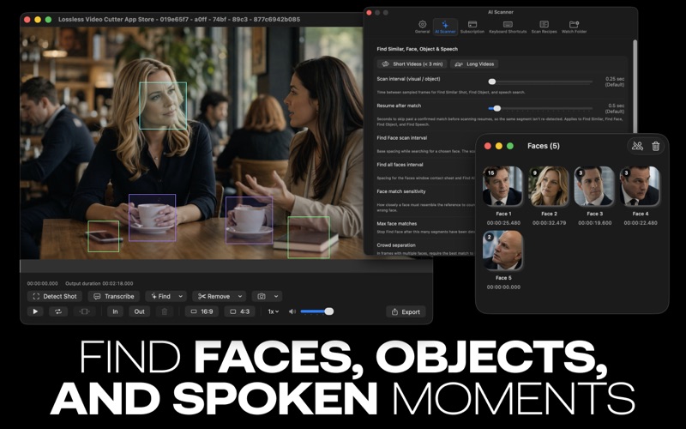
Task: Toggle the 4:3 aspect ratio
Action: [x=240, y=311]
